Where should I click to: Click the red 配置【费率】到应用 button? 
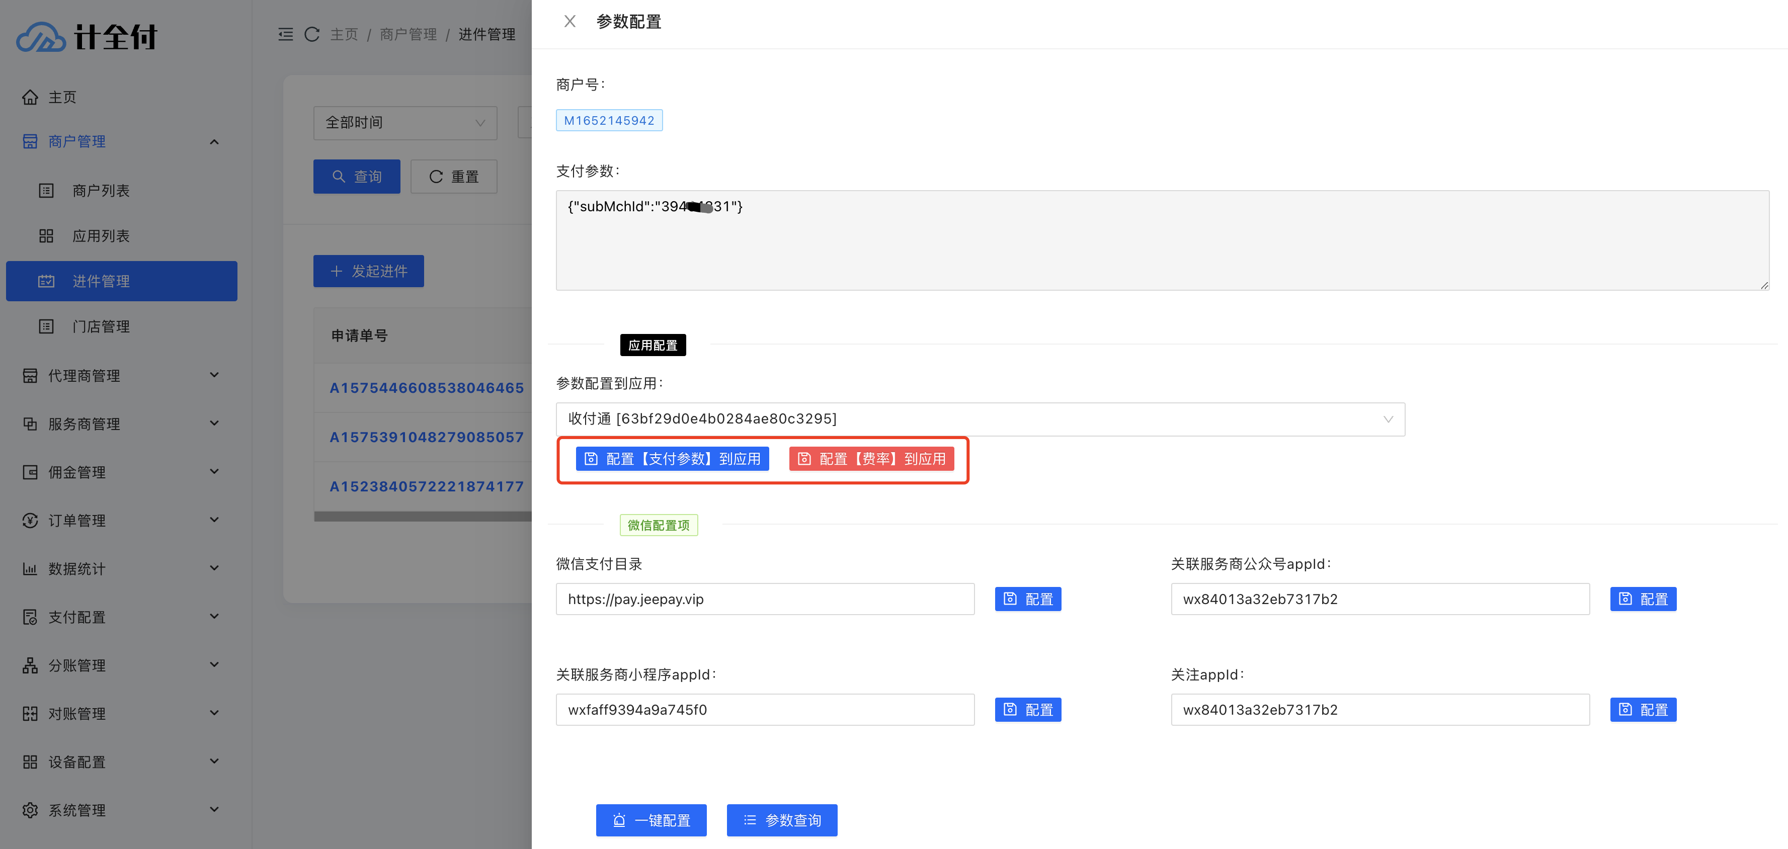point(871,459)
